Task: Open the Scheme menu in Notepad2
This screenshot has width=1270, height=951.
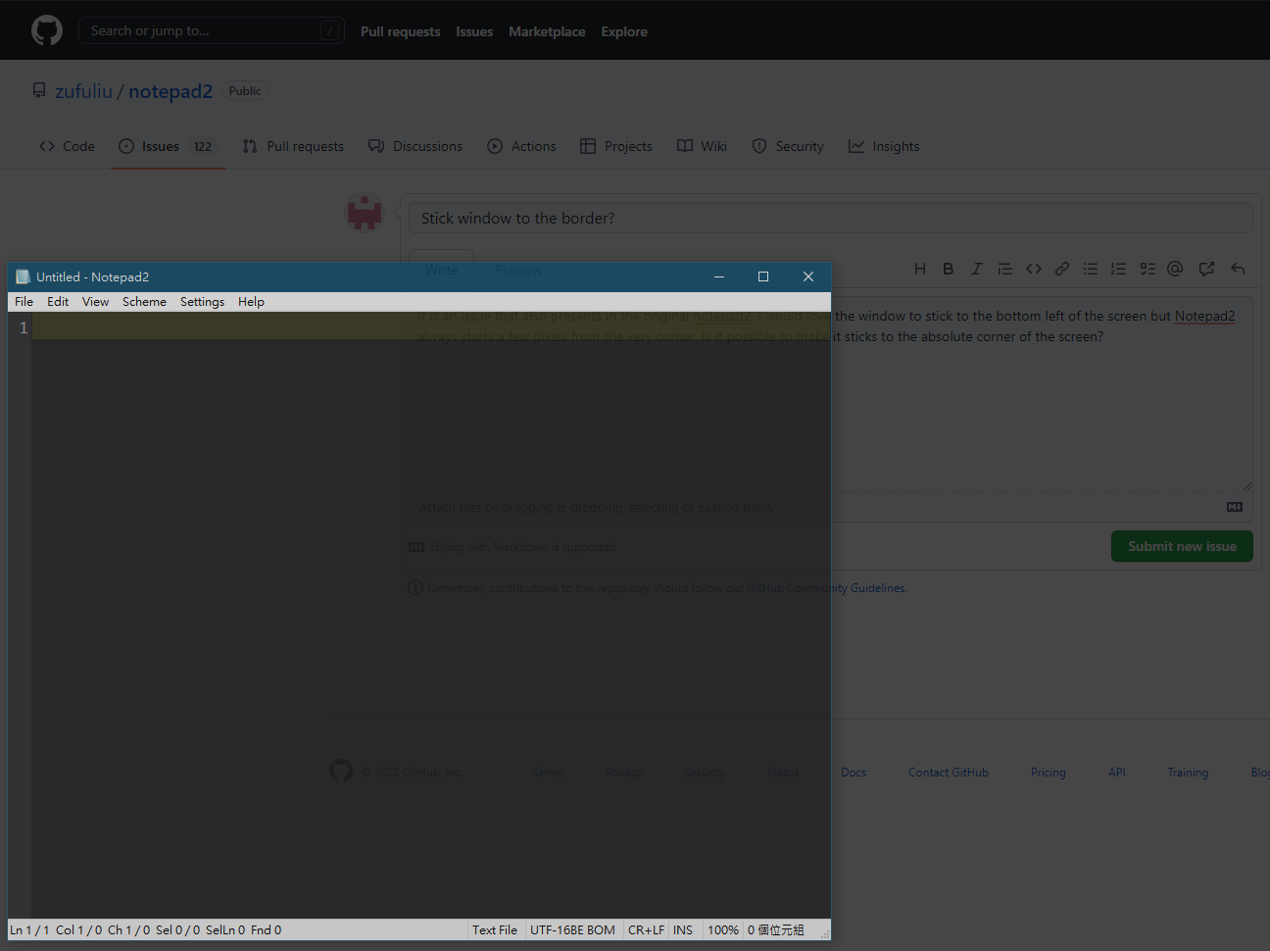Action: (x=144, y=301)
